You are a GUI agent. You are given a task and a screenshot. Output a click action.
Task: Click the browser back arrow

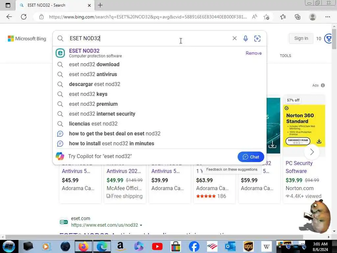[9, 17]
